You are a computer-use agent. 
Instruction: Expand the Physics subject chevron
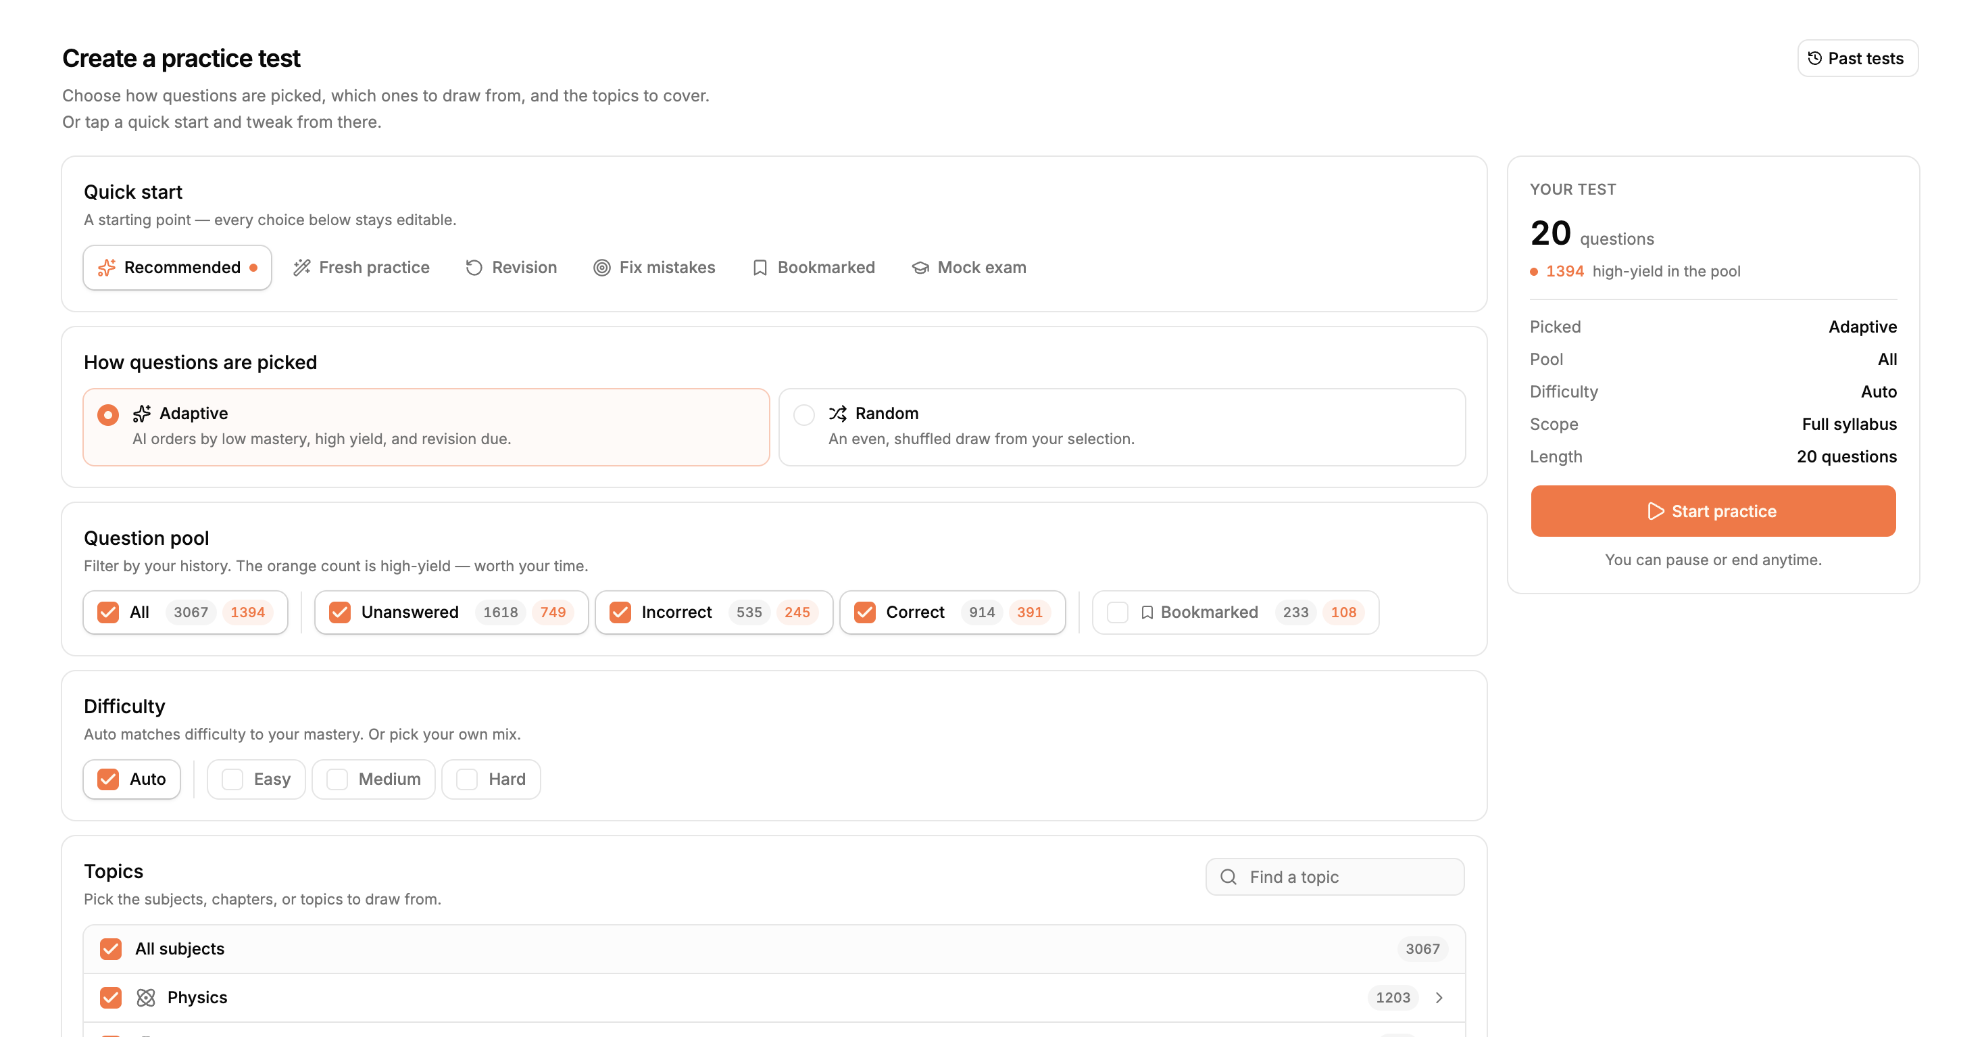pyautogui.click(x=1439, y=998)
